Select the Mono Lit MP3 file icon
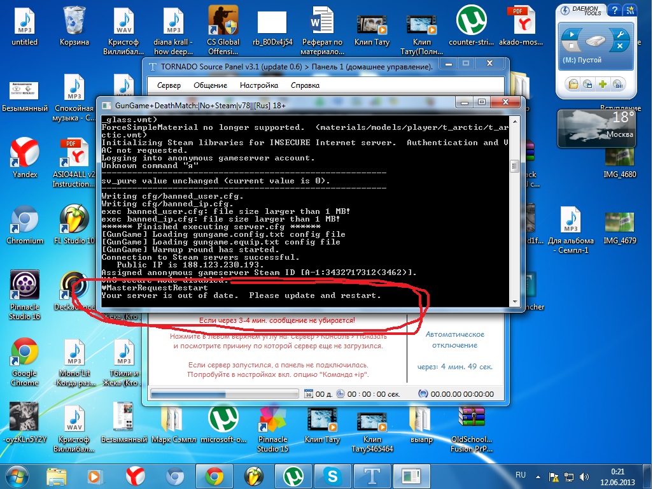Screen dimensions: 653x489 click(74, 362)
